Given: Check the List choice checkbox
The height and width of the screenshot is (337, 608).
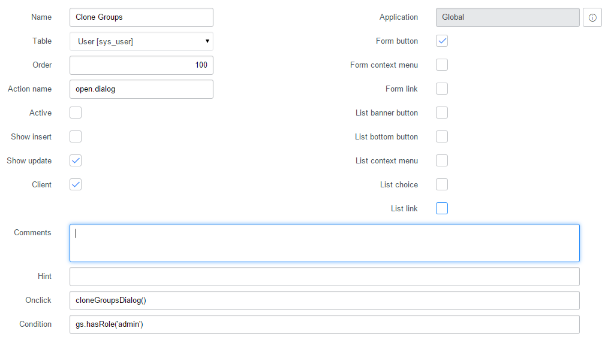Looking at the screenshot, I should (x=442, y=184).
